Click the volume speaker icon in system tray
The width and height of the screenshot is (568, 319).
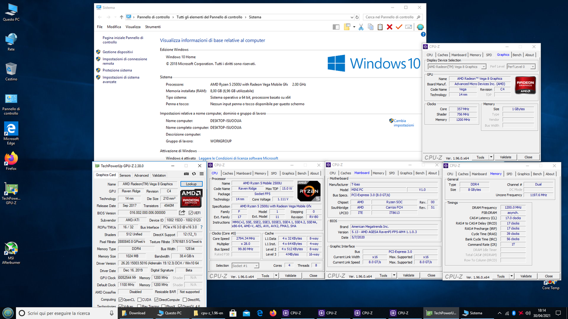click(x=529, y=313)
